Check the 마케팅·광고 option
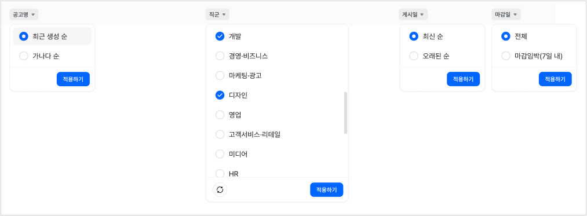Screen dimensions: 587x216 pyautogui.click(x=277, y=76)
